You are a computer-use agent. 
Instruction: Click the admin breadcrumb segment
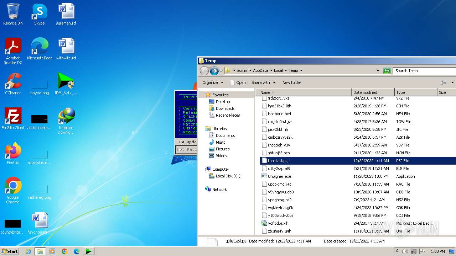(242, 70)
